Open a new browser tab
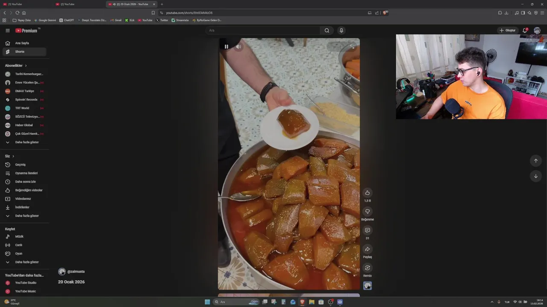This screenshot has height=307, width=547. coord(162,4)
